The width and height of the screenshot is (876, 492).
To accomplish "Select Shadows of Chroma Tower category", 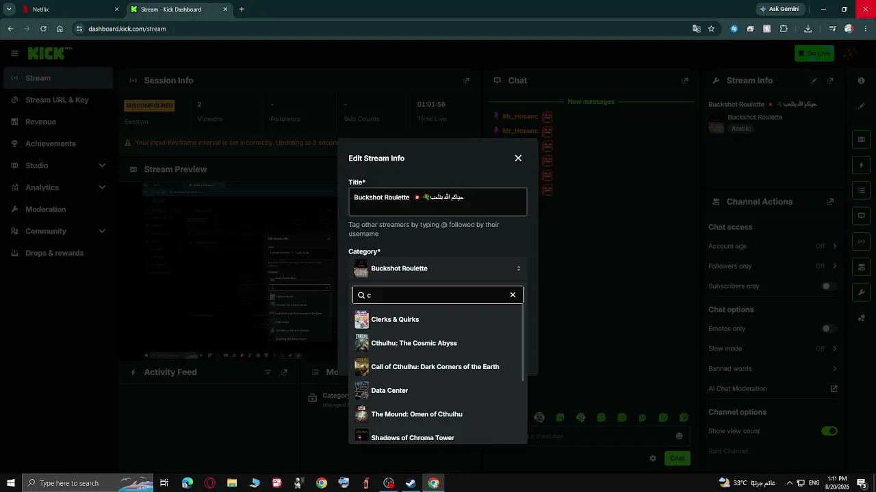I will point(437,437).
